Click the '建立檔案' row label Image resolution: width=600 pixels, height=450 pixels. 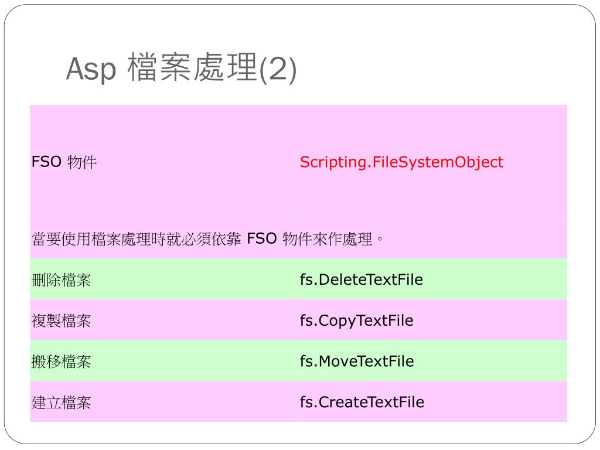coord(61,403)
